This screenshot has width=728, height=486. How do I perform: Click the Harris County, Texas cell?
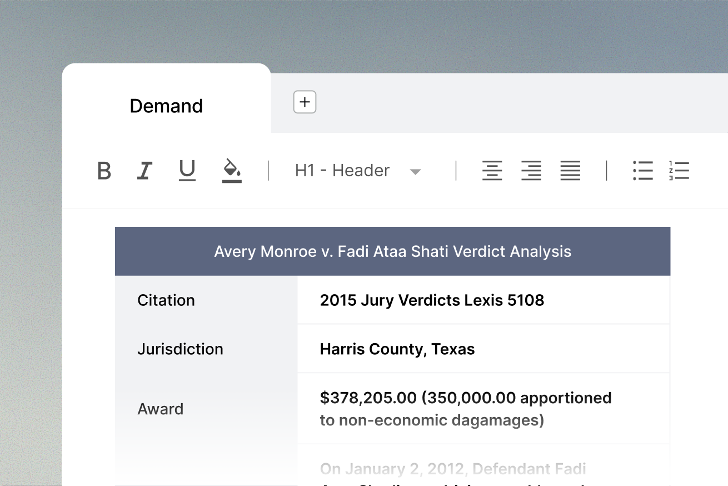pyautogui.click(x=397, y=349)
